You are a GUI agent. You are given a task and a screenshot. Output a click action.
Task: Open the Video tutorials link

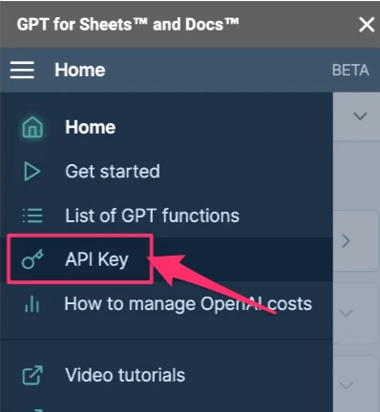pyautogui.click(x=125, y=375)
